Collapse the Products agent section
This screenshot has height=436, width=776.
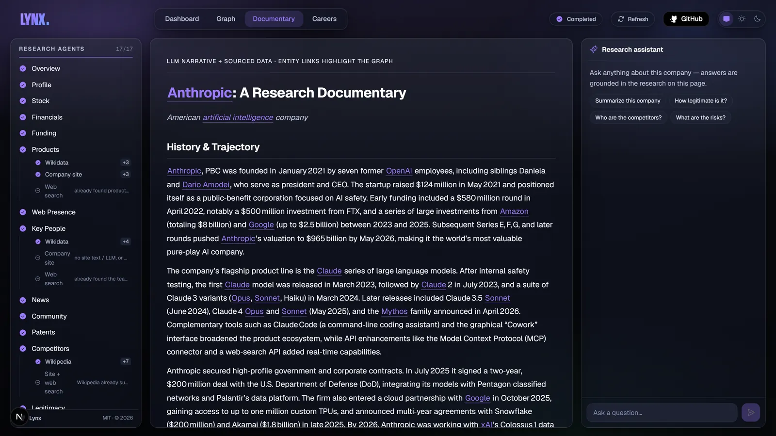pyautogui.click(x=76, y=149)
